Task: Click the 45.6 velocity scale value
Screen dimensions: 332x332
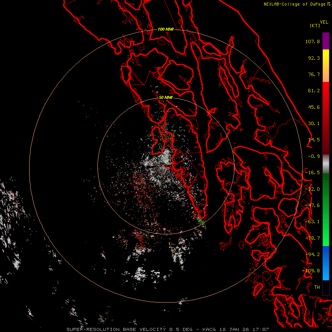Action: pyautogui.click(x=314, y=107)
